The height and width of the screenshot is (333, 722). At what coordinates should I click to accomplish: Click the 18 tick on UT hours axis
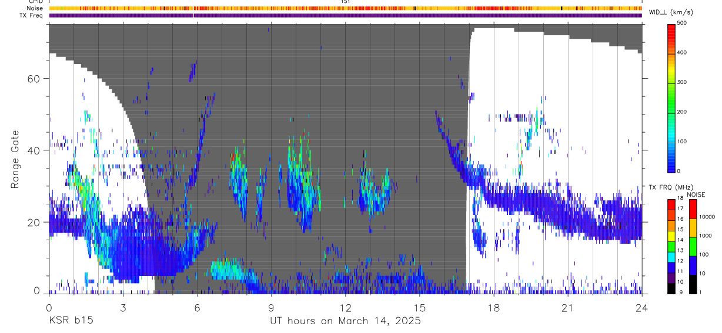(x=494, y=307)
